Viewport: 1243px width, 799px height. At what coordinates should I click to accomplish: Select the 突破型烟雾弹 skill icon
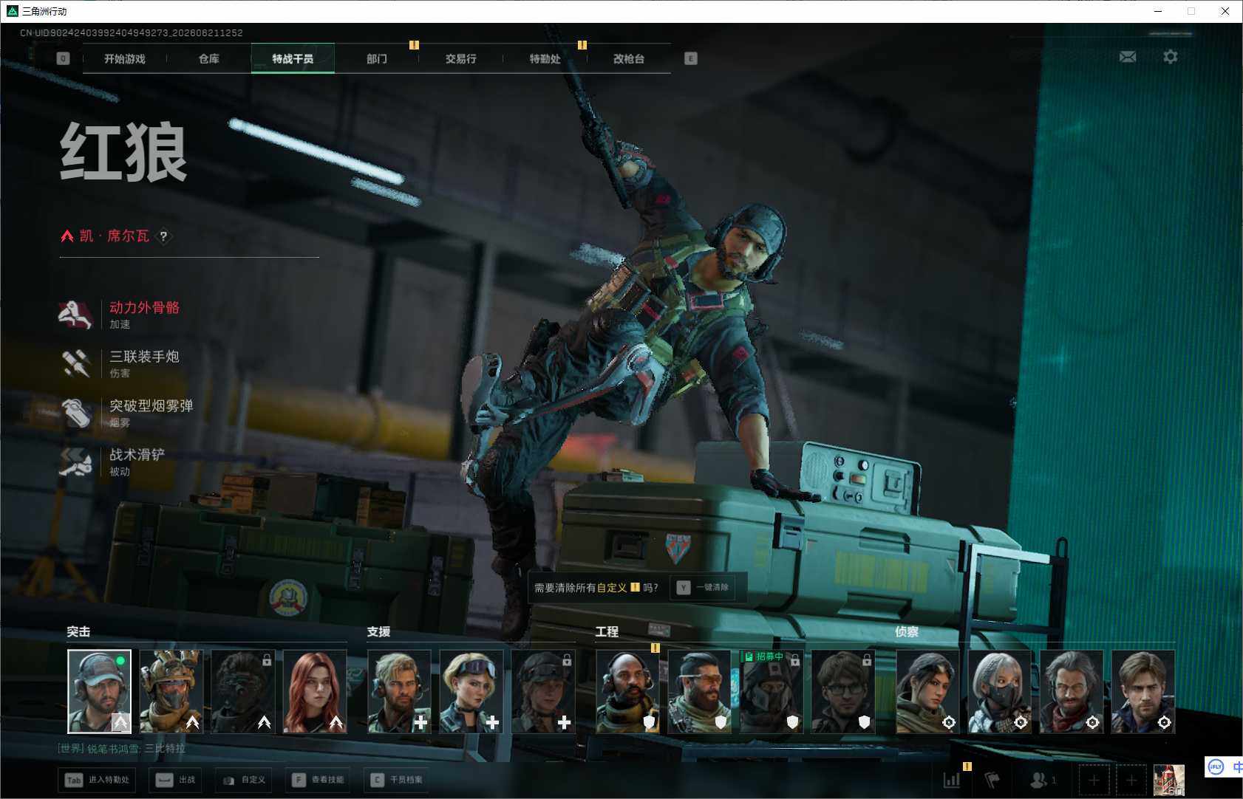pyautogui.click(x=75, y=413)
